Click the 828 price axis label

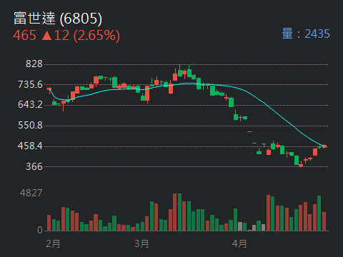(34, 64)
